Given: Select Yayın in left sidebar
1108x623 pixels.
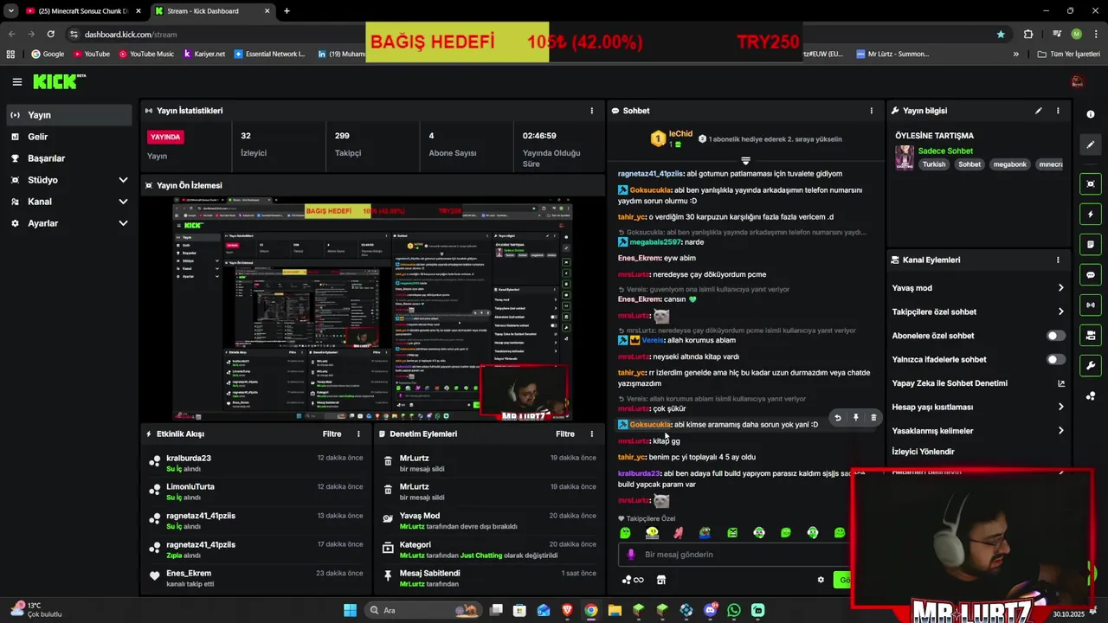Looking at the screenshot, I should click(x=69, y=115).
